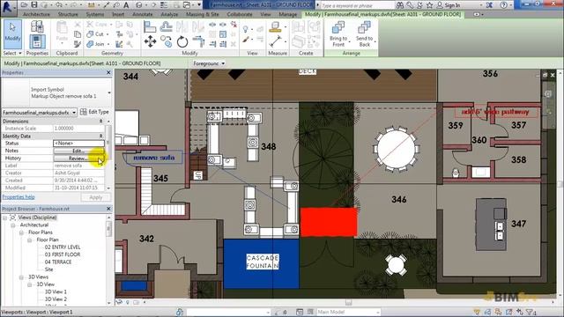Image resolution: width=564 pixels, height=317 pixels.
Task: Open the Properties help link
Action: coord(19,197)
